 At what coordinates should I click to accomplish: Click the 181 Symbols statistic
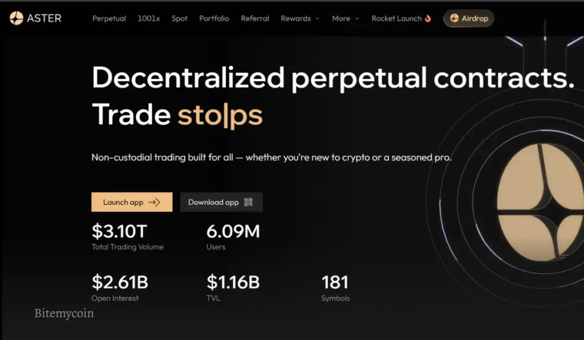tap(335, 282)
